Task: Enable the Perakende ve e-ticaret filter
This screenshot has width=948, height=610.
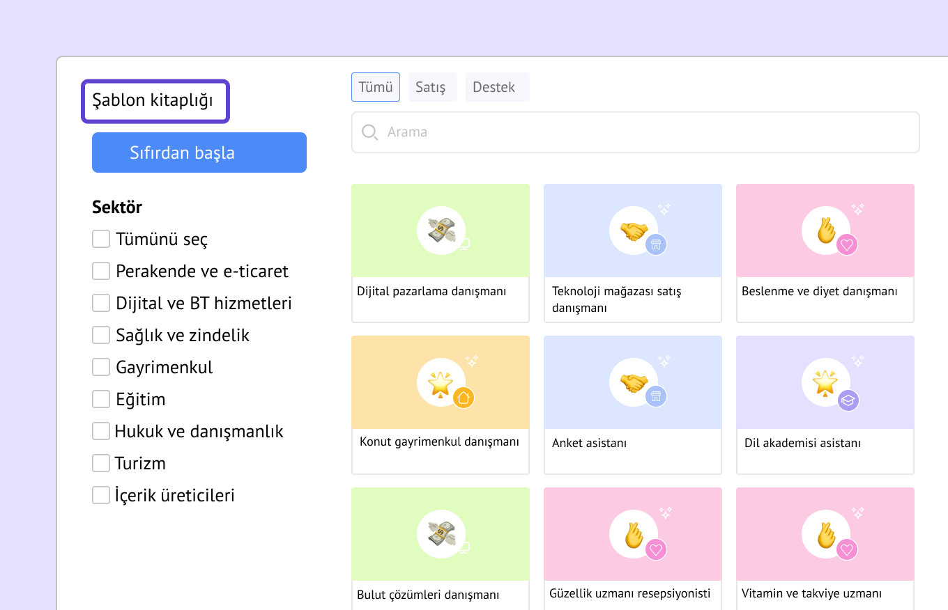Action: [x=101, y=271]
